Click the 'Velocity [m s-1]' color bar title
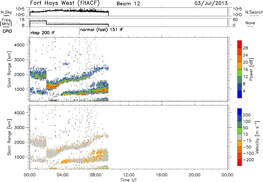The image size is (263, 182). pos(257,137)
